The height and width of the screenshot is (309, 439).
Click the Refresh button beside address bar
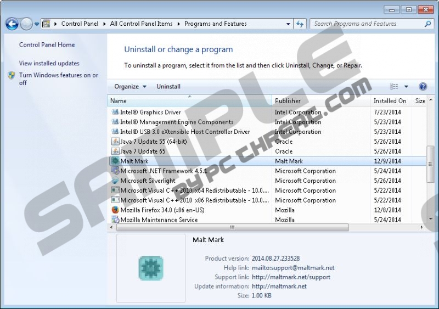300,24
